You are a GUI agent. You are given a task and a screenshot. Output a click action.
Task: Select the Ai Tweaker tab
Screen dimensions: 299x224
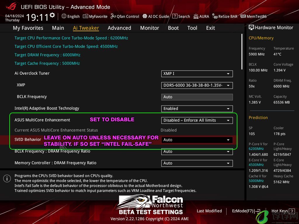click(86, 28)
